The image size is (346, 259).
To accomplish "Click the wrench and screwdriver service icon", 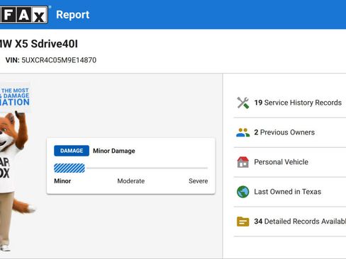I will pyautogui.click(x=243, y=103).
